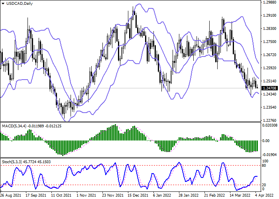Select the current price label 1.24708

(x=270, y=88)
